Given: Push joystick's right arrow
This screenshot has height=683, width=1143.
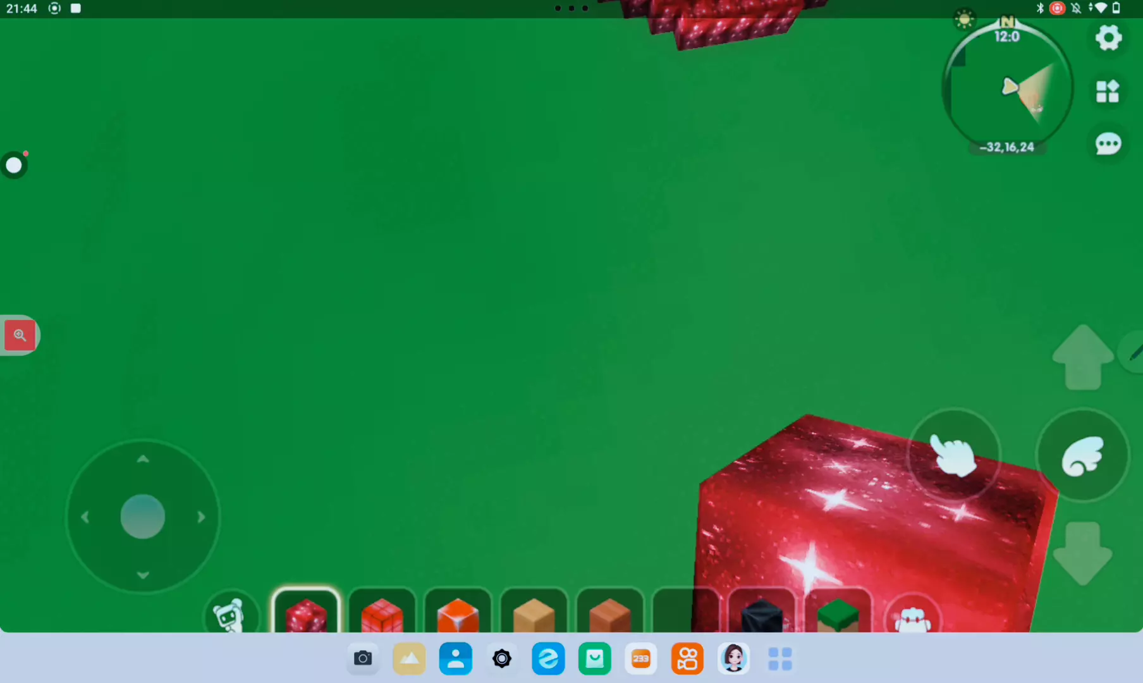Looking at the screenshot, I should click(x=201, y=517).
